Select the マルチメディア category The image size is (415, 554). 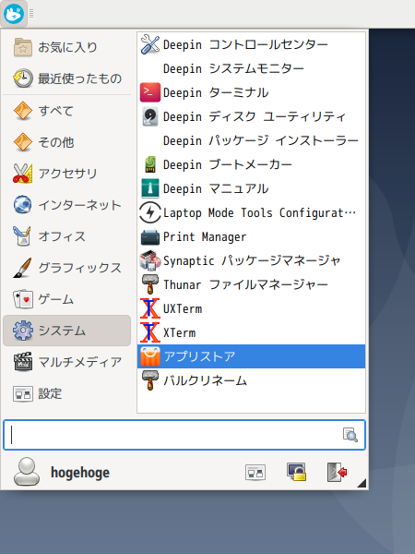(x=67, y=362)
